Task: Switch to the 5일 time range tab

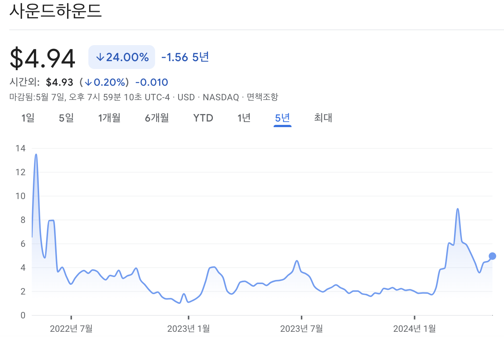Action: click(x=66, y=118)
